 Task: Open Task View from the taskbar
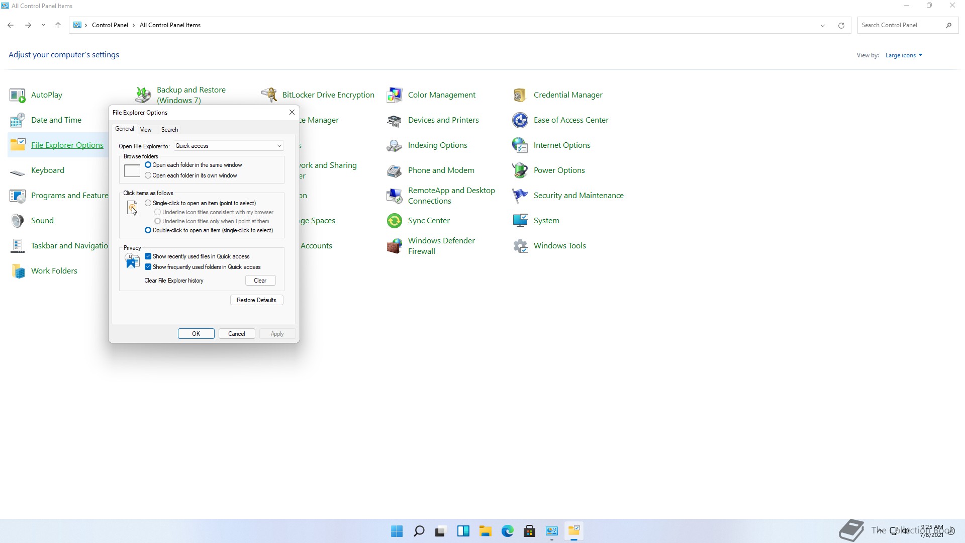coord(441,531)
